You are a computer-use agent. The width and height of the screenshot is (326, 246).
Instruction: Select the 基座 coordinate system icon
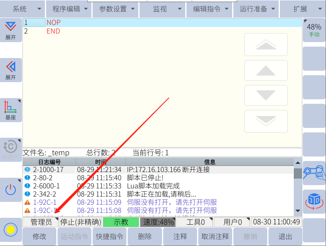[x=11, y=110]
